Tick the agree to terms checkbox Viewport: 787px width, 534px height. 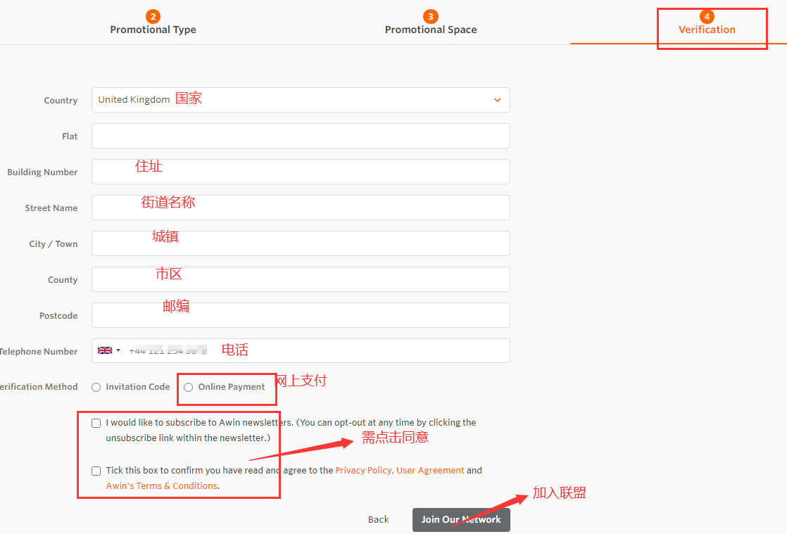point(96,471)
